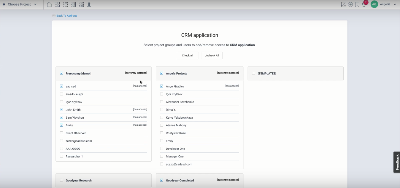This screenshot has width=400, height=188.
Task: Open the bar chart reports icon
Action: [89, 4]
